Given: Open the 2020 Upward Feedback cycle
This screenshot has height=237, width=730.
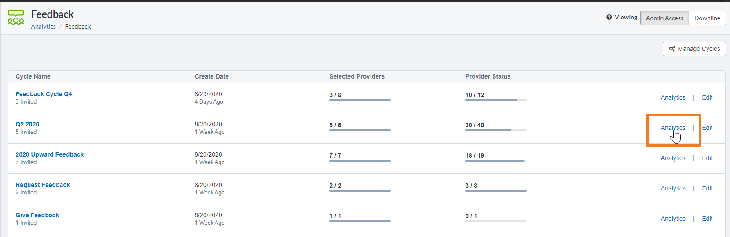Looking at the screenshot, I should (50, 154).
